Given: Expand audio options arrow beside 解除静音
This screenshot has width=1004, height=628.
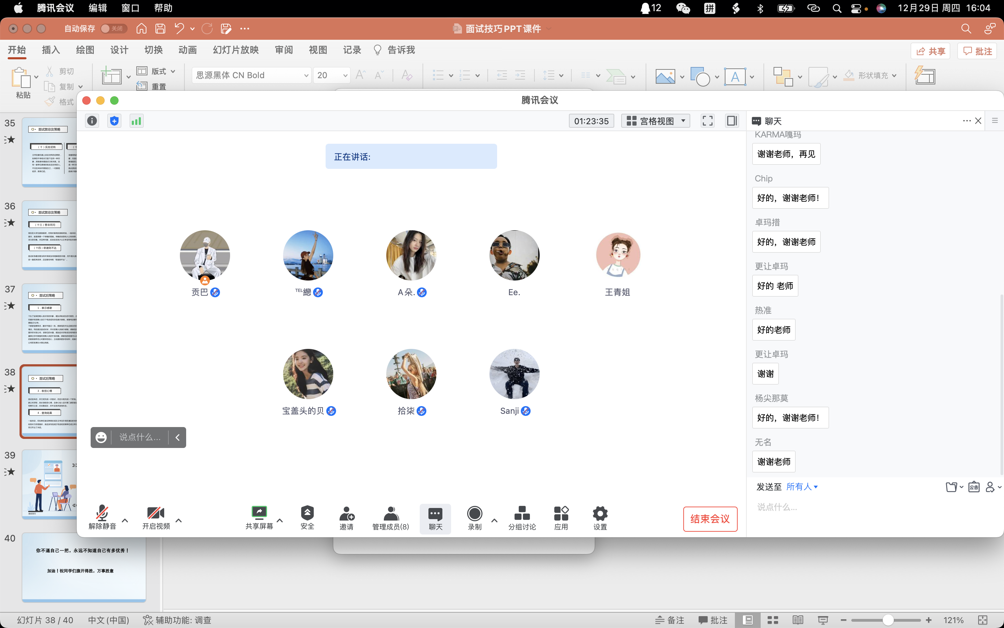Looking at the screenshot, I should pyautogui.click(x=125, y=521).
